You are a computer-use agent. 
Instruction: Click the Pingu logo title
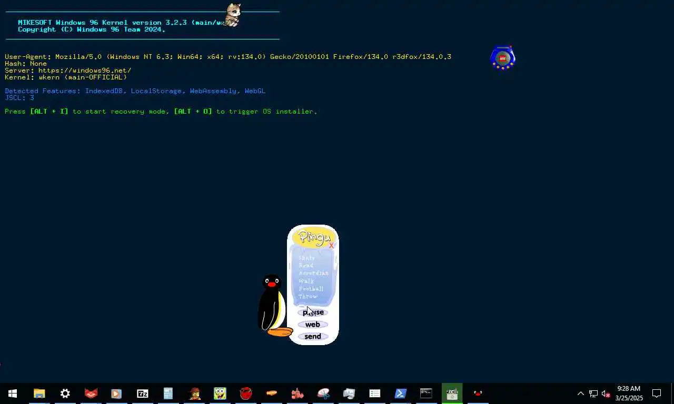[x=314, y=237]
